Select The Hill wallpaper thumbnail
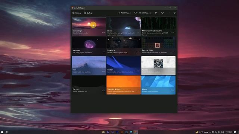 click(89, 85)
